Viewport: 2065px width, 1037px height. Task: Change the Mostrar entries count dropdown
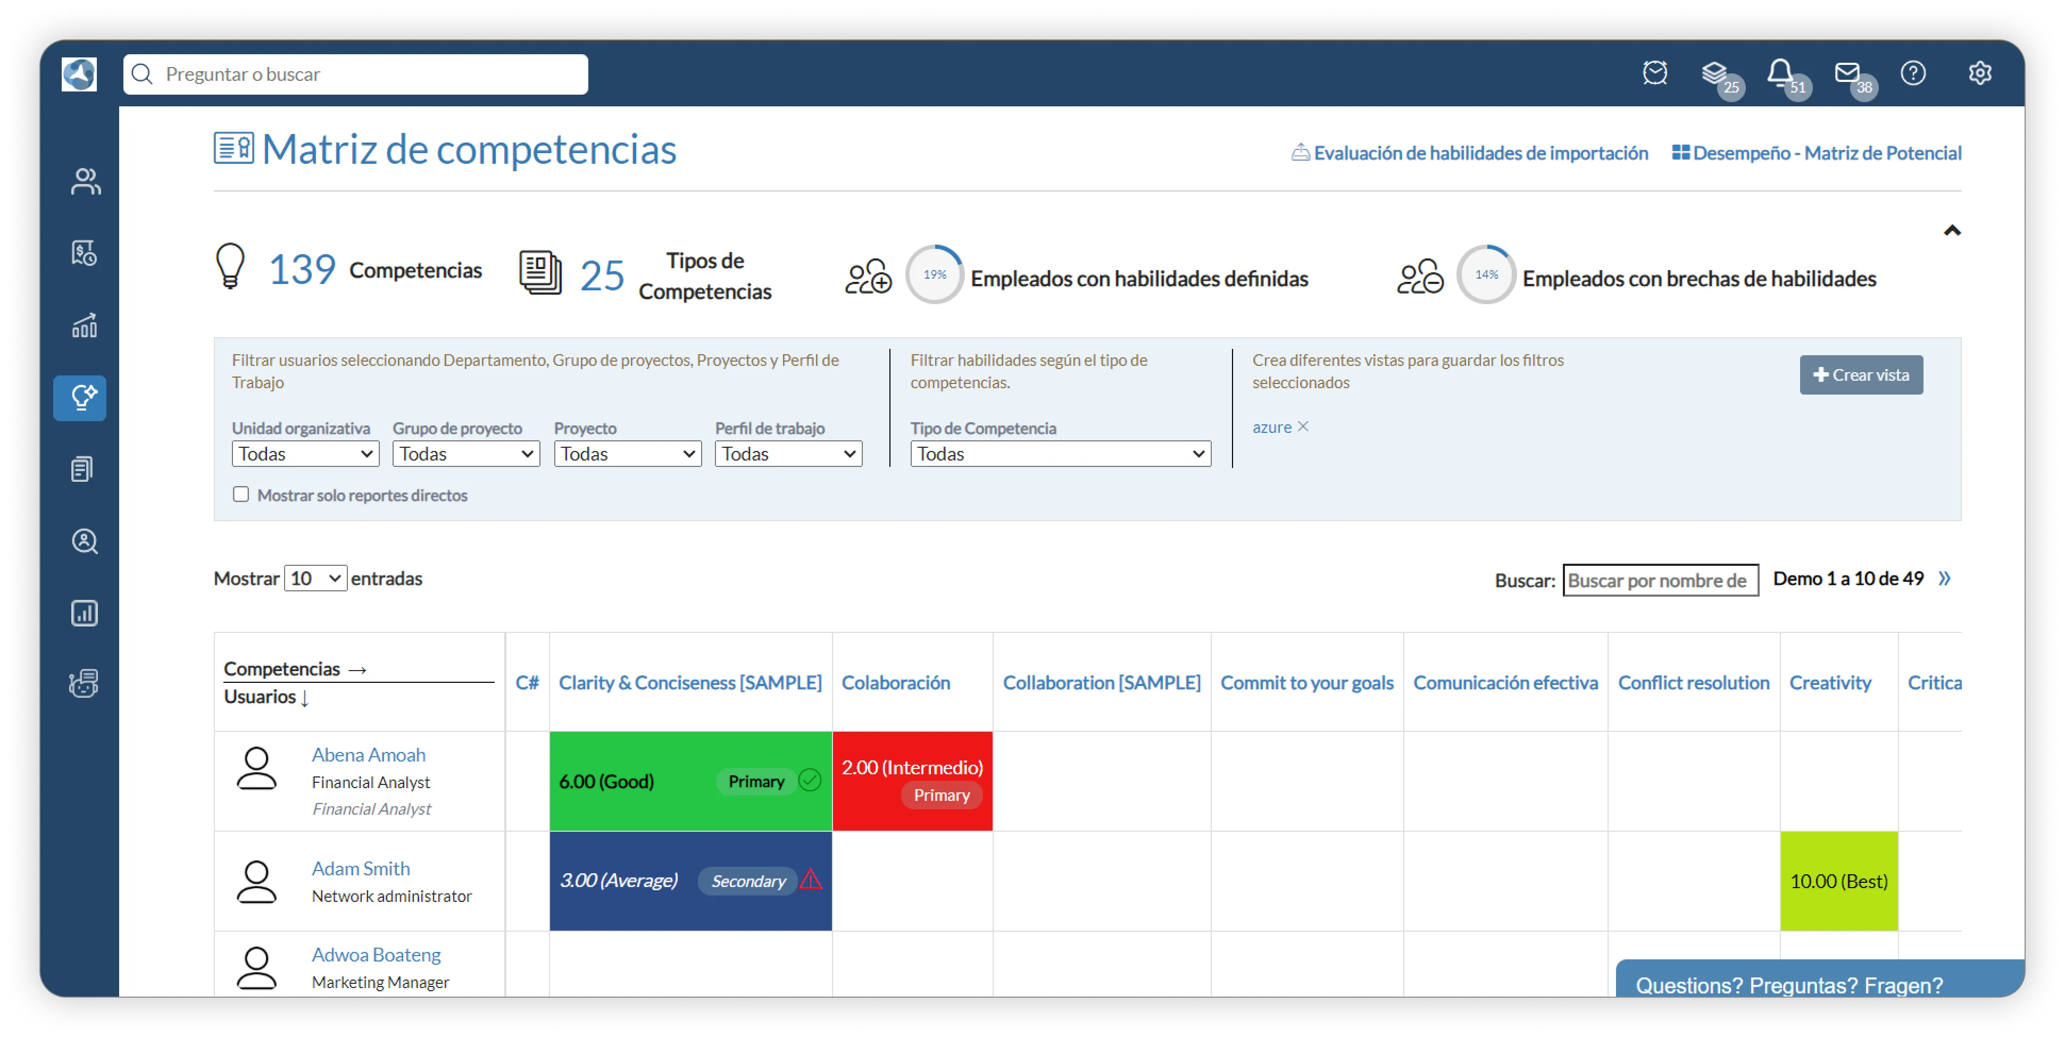(315, 578)
